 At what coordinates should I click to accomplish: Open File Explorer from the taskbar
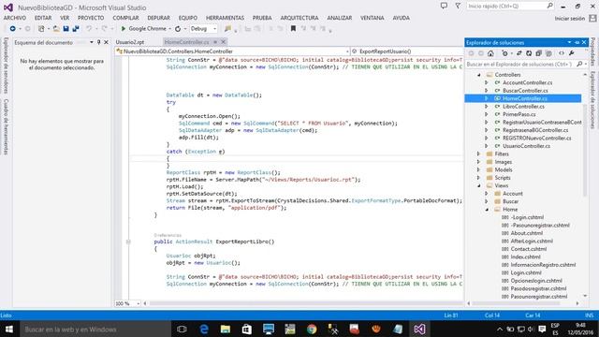pos(226,329)
